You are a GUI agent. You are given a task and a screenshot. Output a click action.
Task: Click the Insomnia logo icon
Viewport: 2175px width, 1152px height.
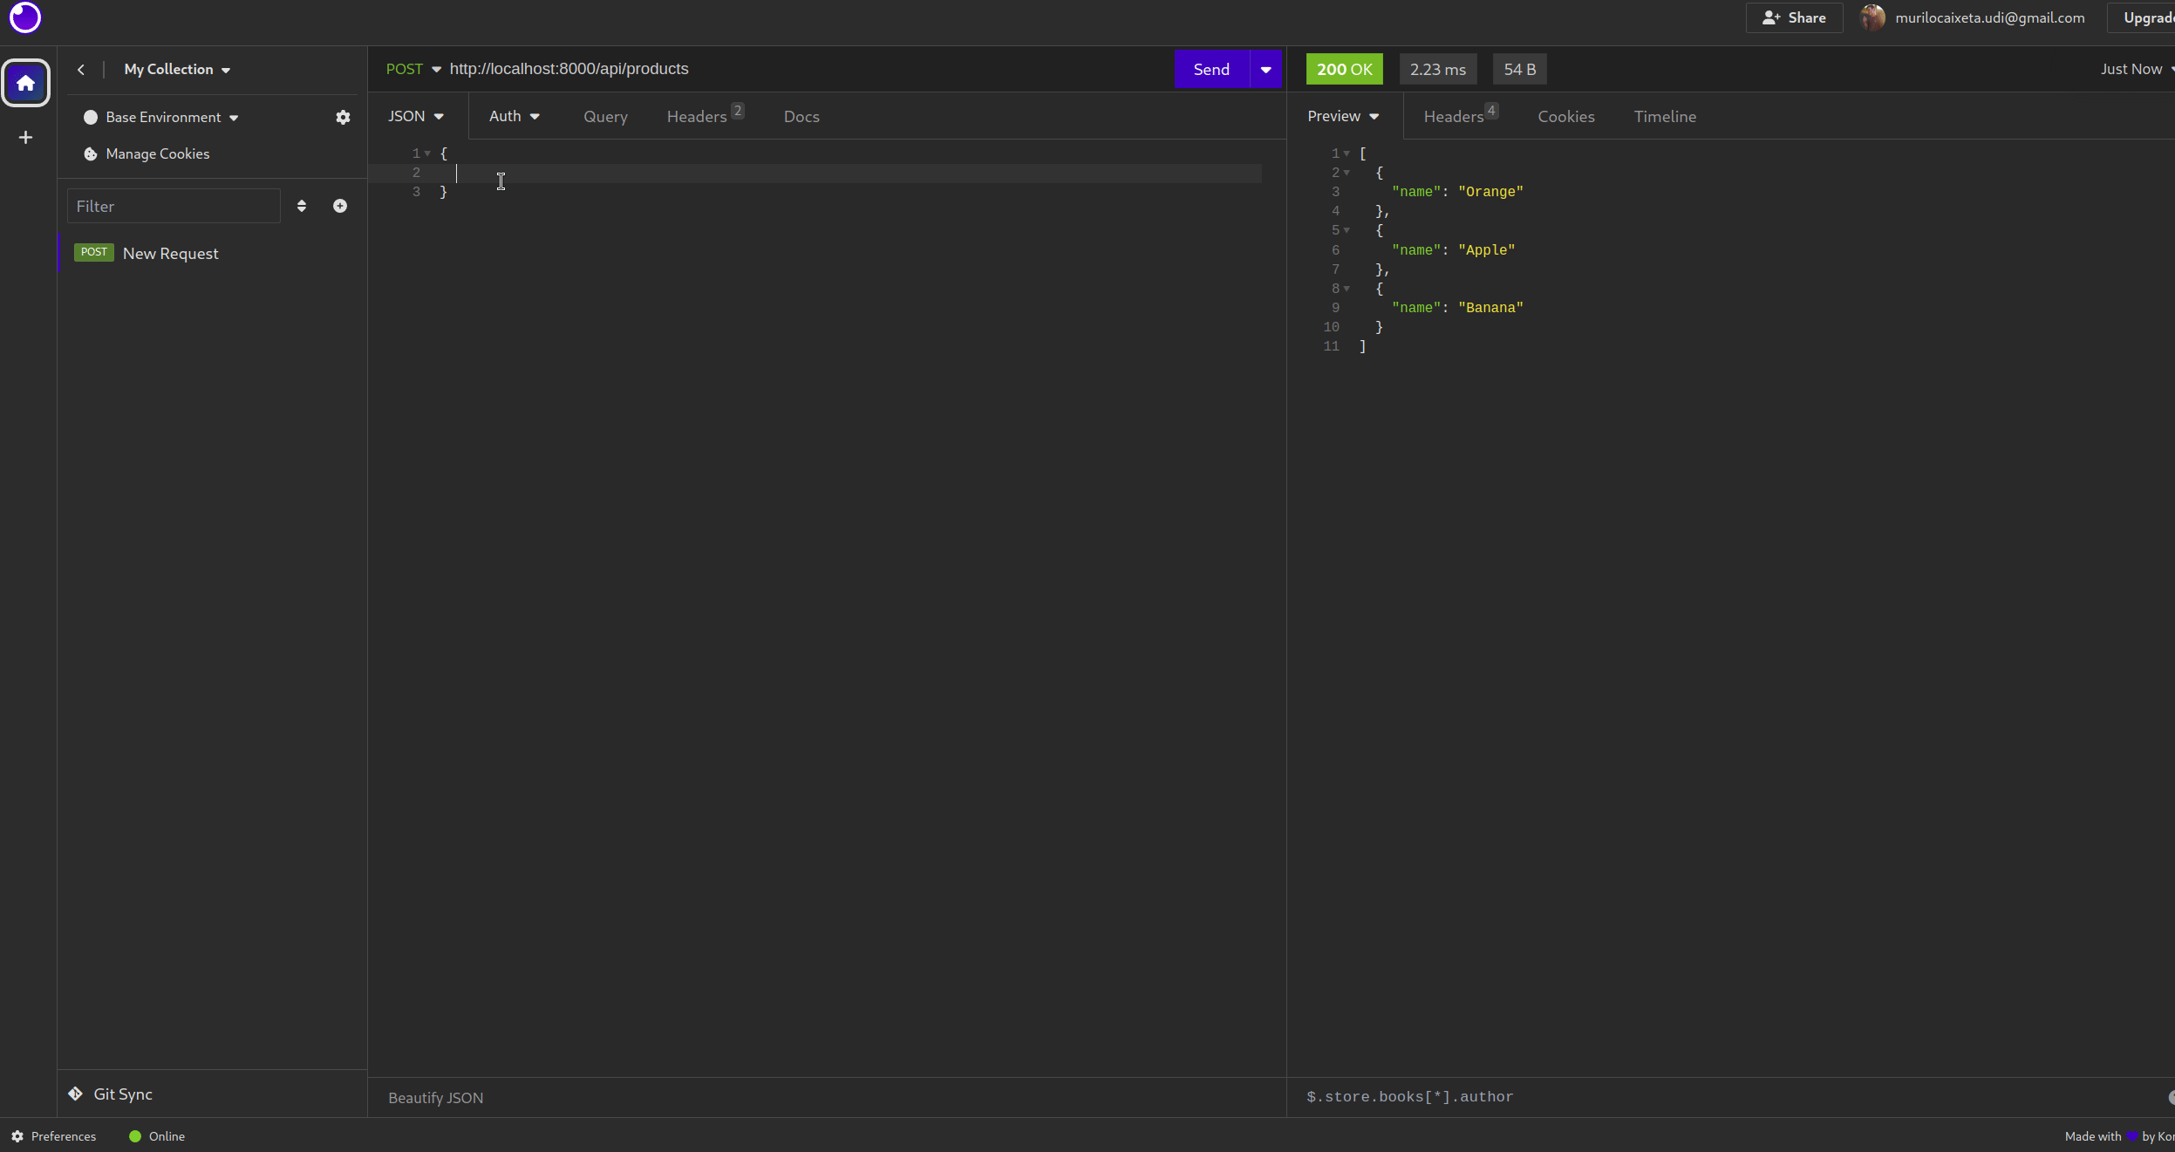point(24,17)
